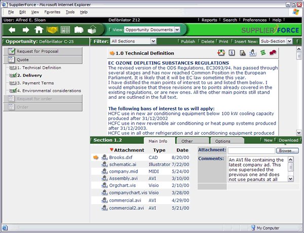Viewport: 304px width, 233px height.
Task: Click the attachment paperclip icon in section header
Action: point(253,53)
